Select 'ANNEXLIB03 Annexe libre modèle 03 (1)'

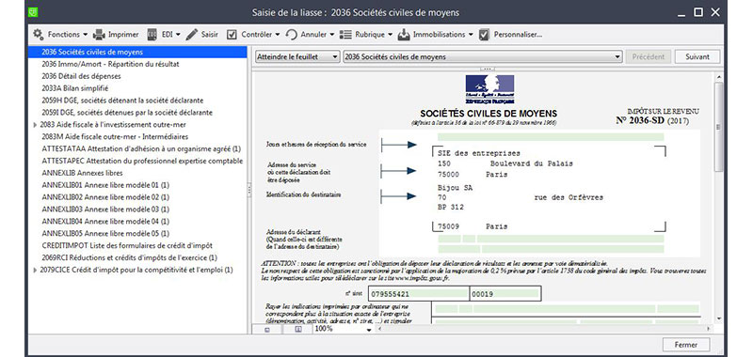(x=137, y=210)
